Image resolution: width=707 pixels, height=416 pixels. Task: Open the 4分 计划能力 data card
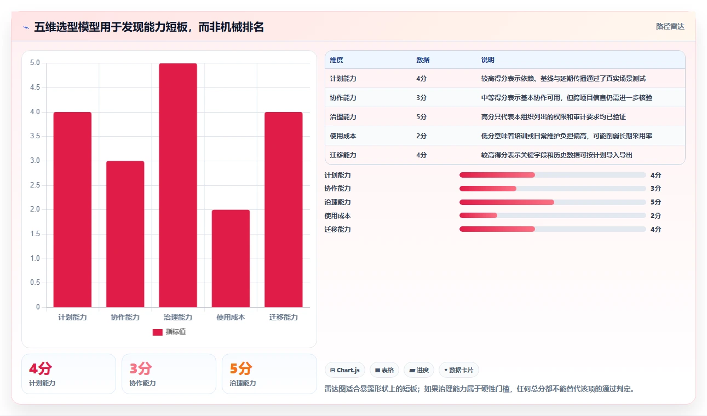point(68,374)
